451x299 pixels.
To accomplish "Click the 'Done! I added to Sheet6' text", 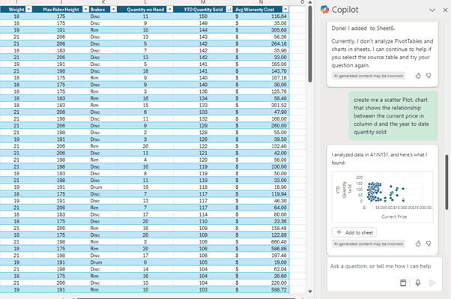I will [x=363, y=28].
